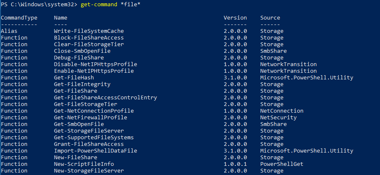Select the Disable-NetIPHttpsProfile text

pyautogui.click(x=96, y=64)
